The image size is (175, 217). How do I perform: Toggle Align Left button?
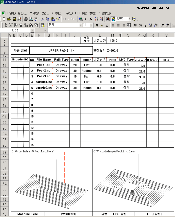(113, 25)
